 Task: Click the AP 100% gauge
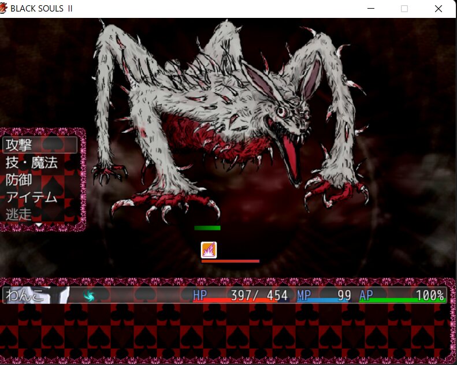coord(403,296)
